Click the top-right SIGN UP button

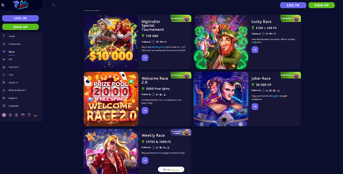click(x=322, y=5)
